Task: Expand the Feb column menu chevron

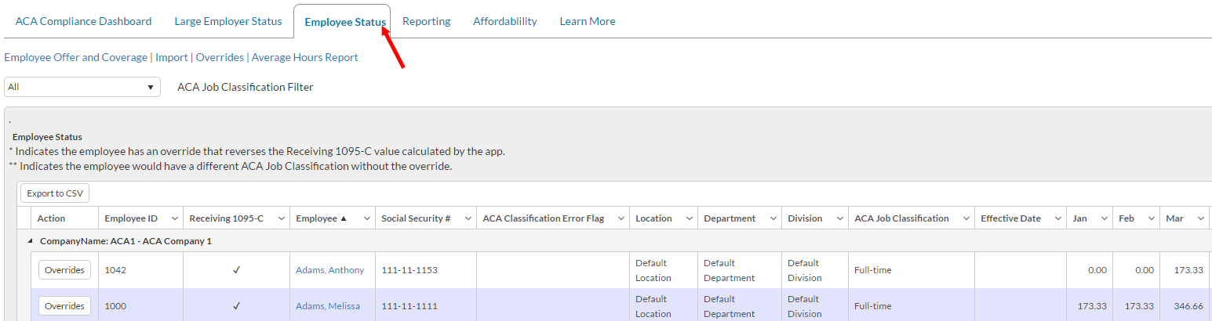Action: pos(1150,219)
